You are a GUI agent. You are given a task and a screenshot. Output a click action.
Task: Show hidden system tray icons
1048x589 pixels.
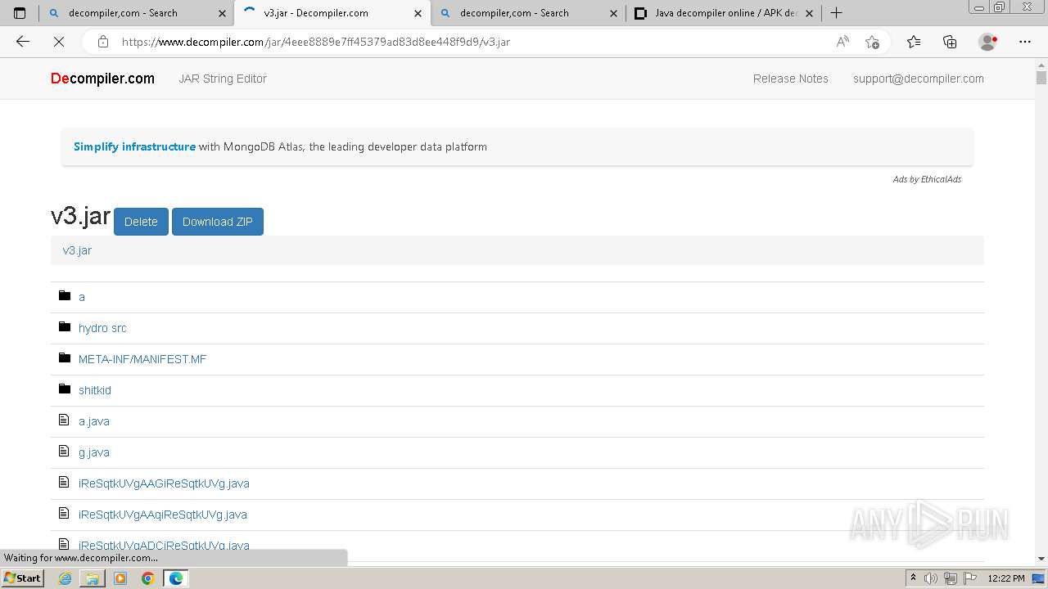pos(913,578)
